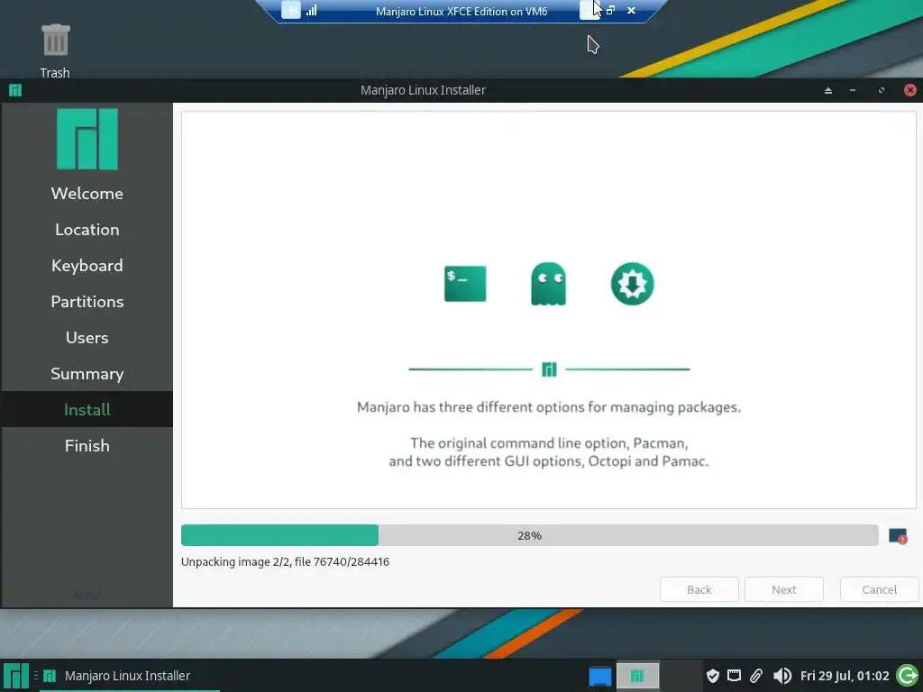Screen dimensions: 923x692
Task: Click the shade/roll-up arrow in the installer title bar
Action: 828,91
